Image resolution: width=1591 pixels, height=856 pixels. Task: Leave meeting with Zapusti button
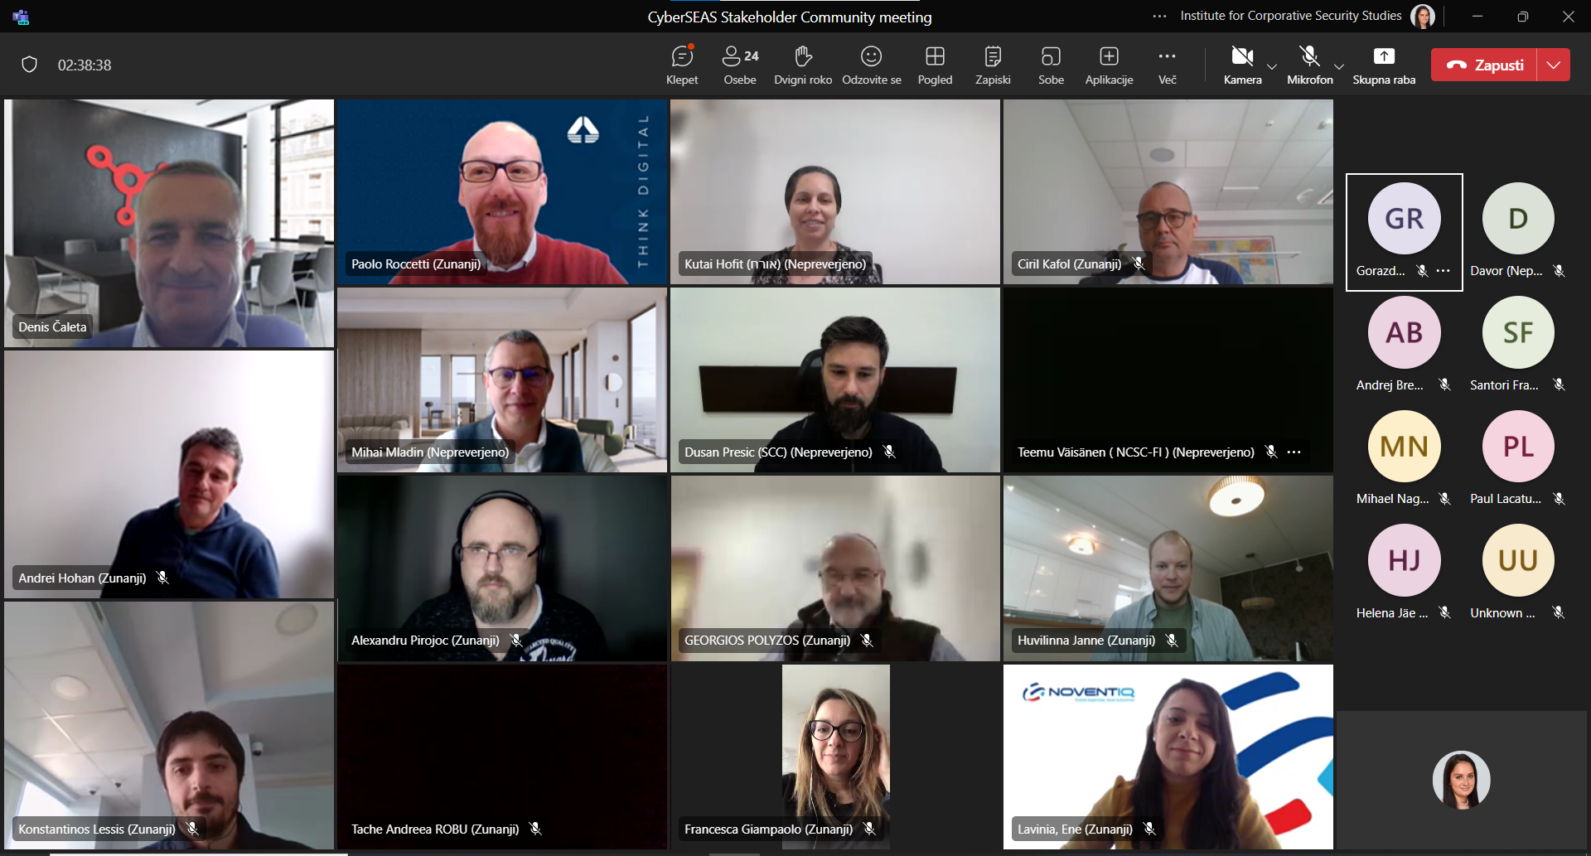(1484, 65)
